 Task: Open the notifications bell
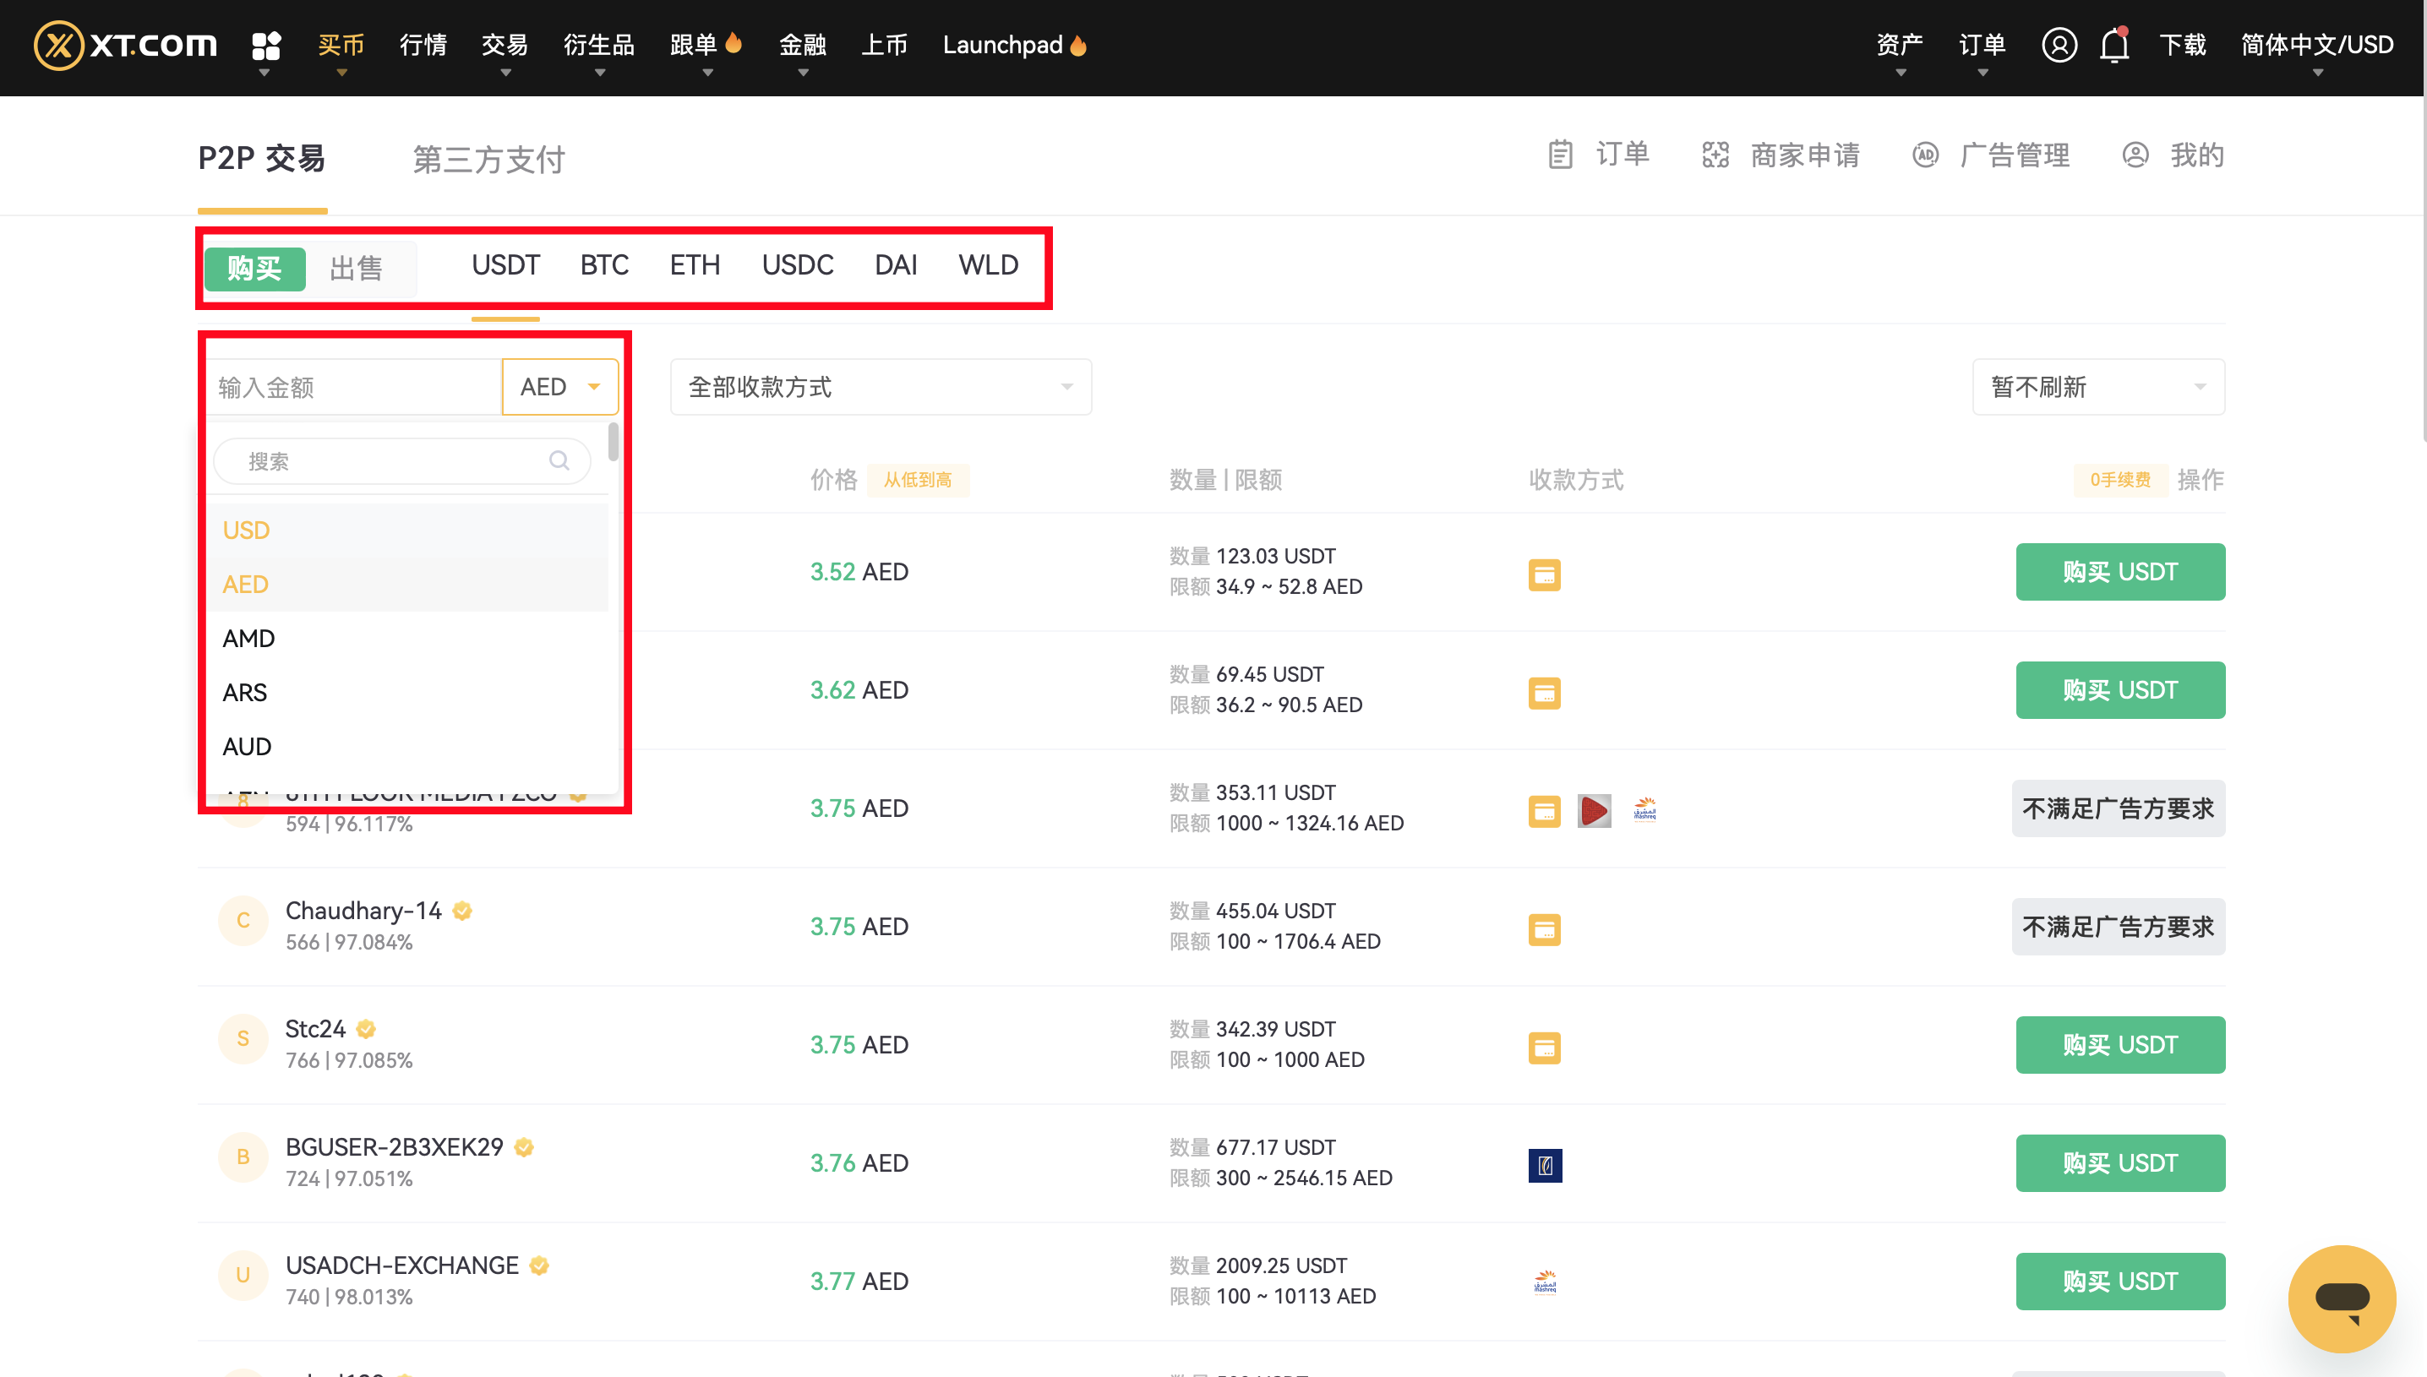(x=2114, y=45)
